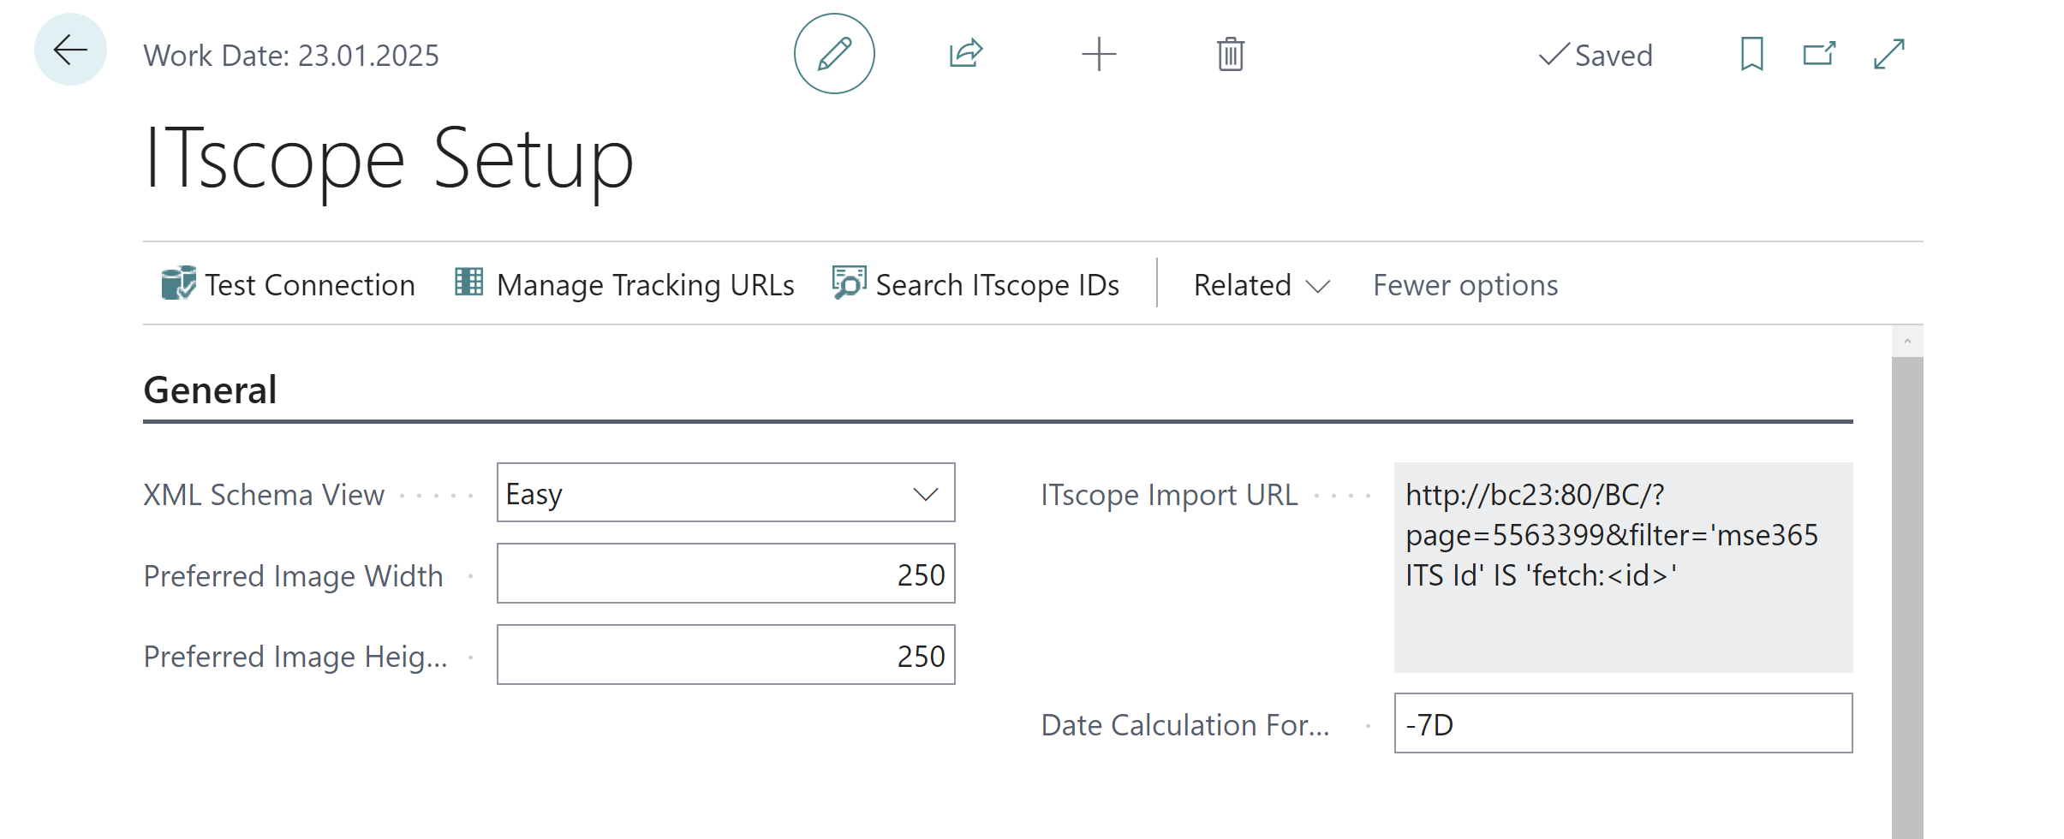
Task: Create a new record with the plus icon
Action: 1099,53
